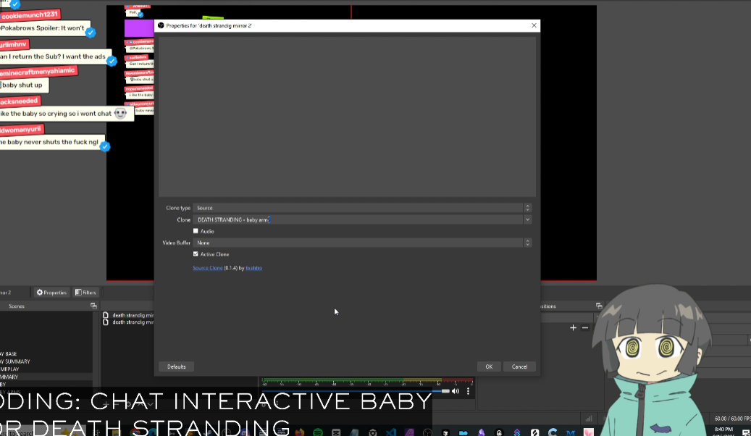
Task: Reset settings with the Defaults button
Action: 176,366
